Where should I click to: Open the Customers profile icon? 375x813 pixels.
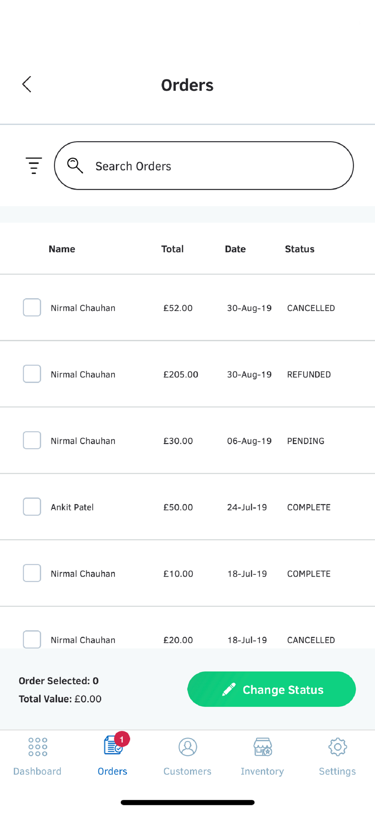click(x=187, y=747)
